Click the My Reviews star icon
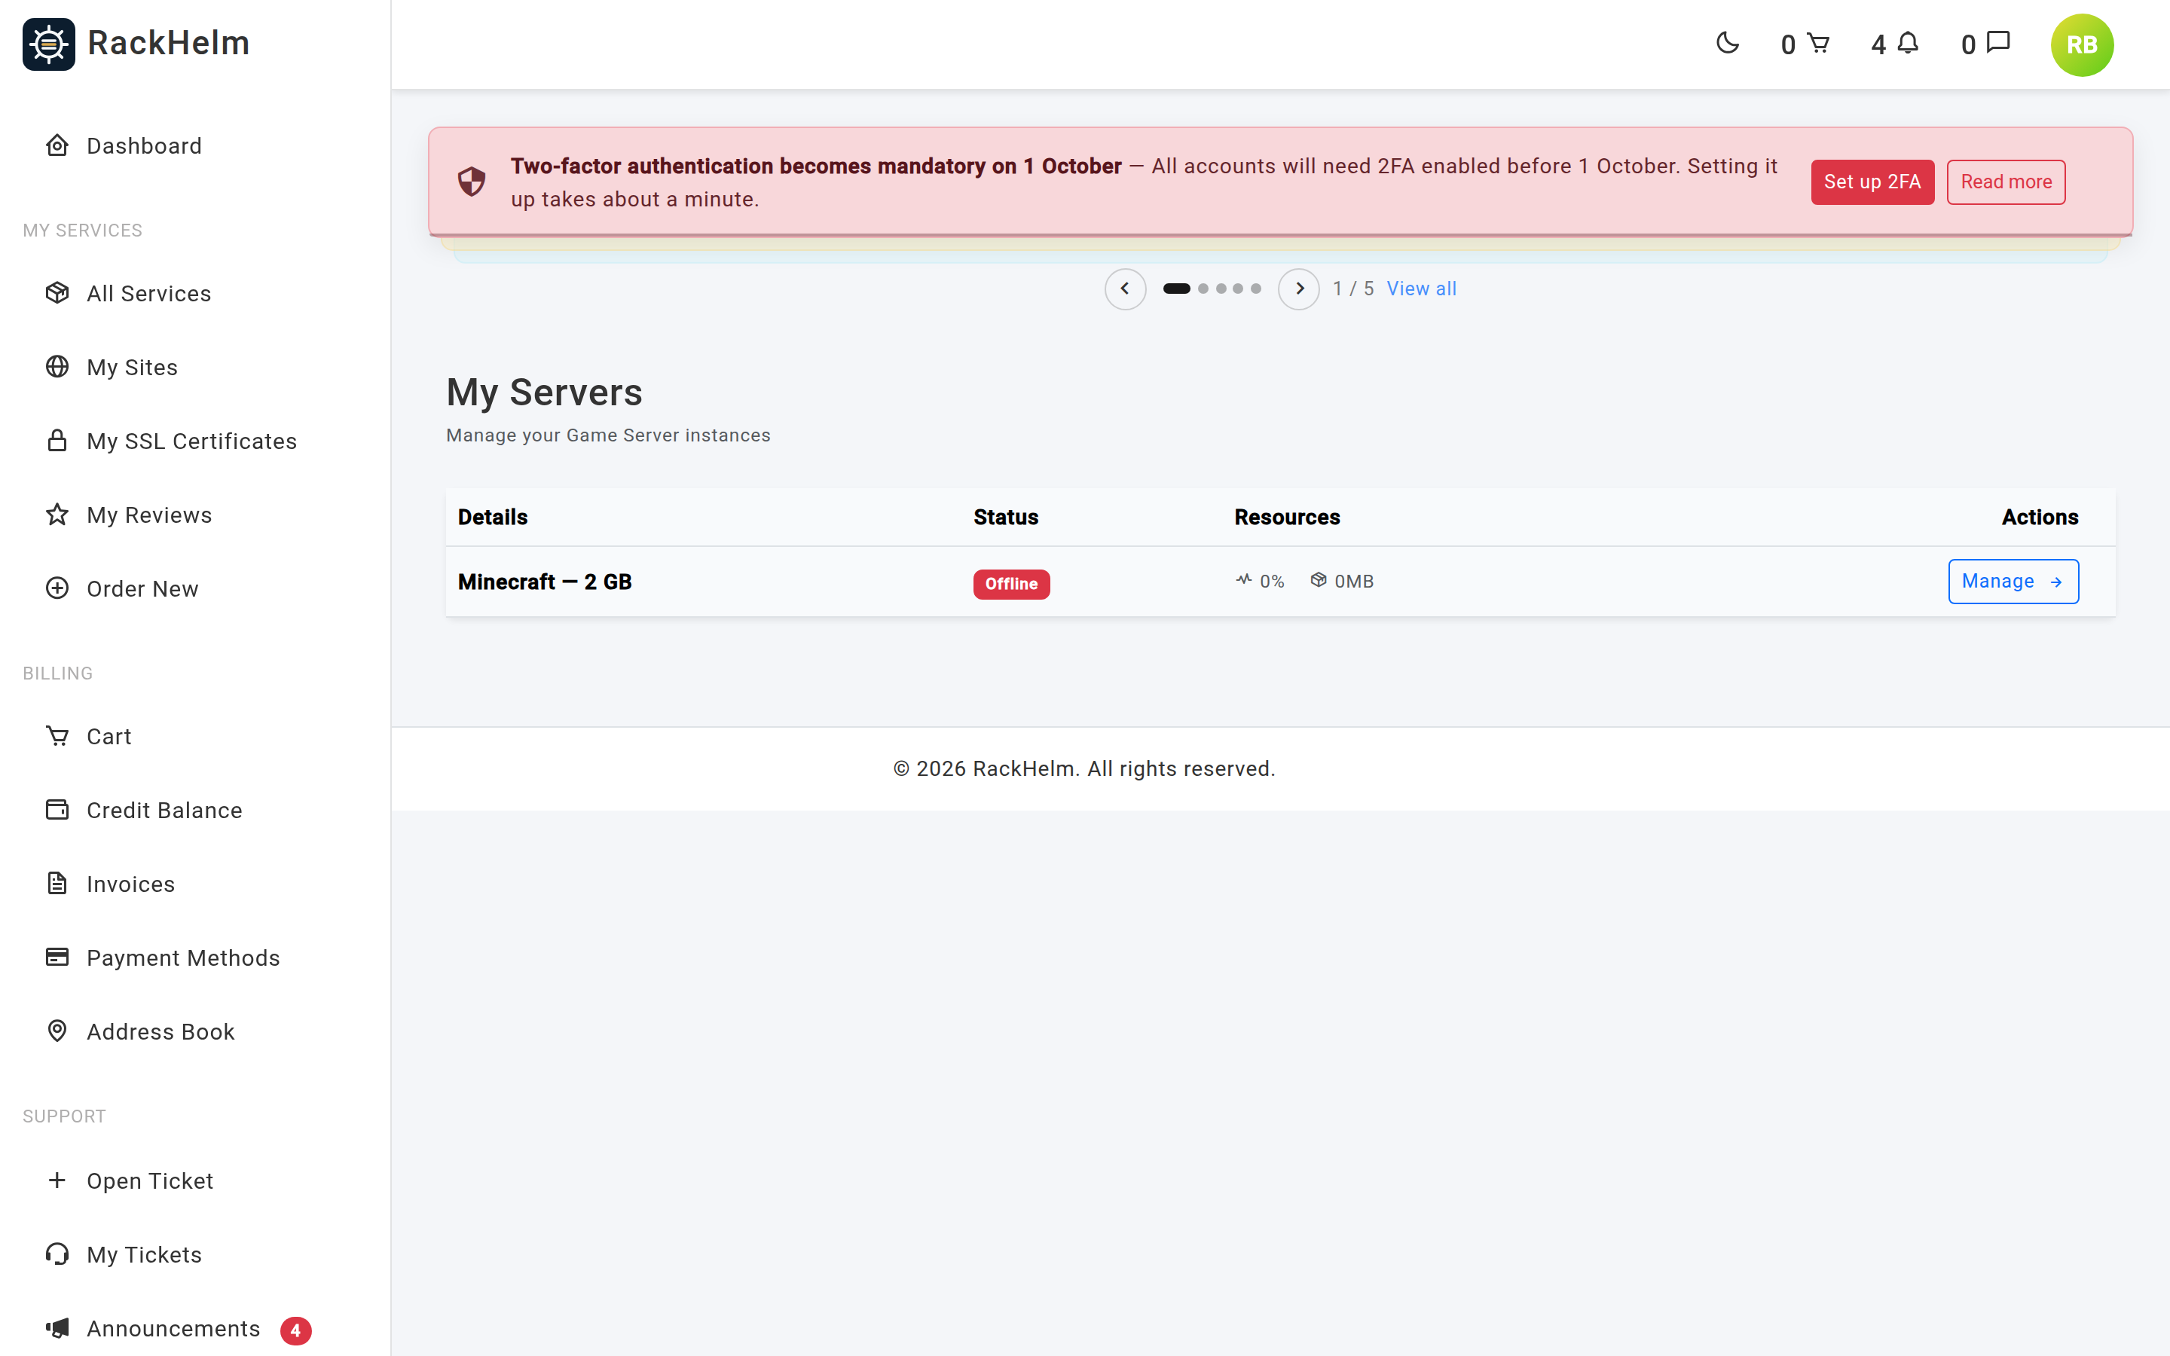This screenshot has width=2170, height=1356. (x=57, y=514)
